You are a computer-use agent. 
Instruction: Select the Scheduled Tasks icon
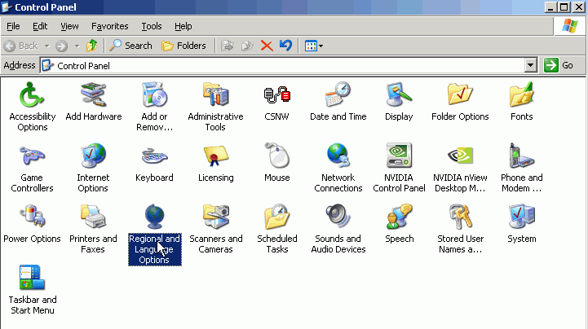point(276,218)
